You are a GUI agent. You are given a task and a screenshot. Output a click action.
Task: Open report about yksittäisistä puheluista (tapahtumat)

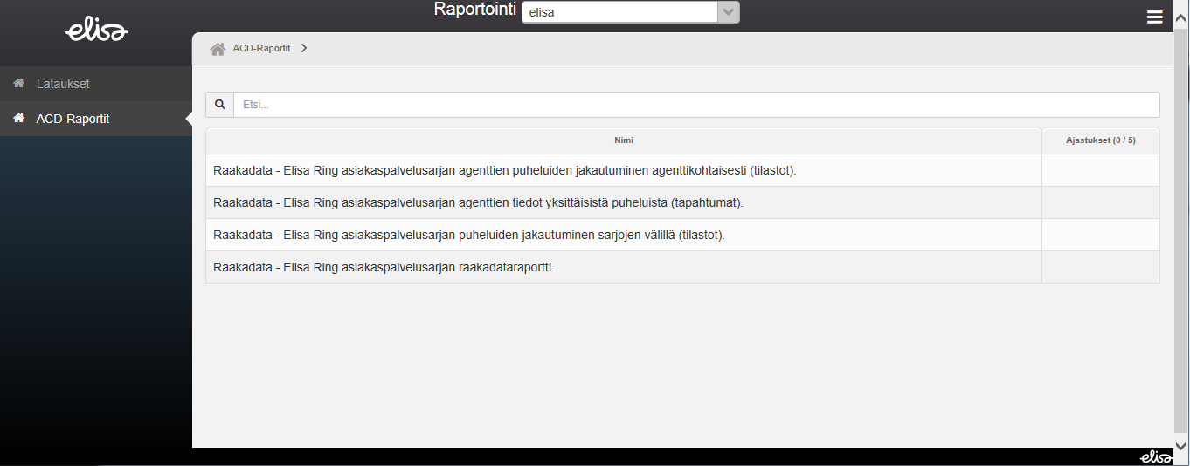click(624, 202)
